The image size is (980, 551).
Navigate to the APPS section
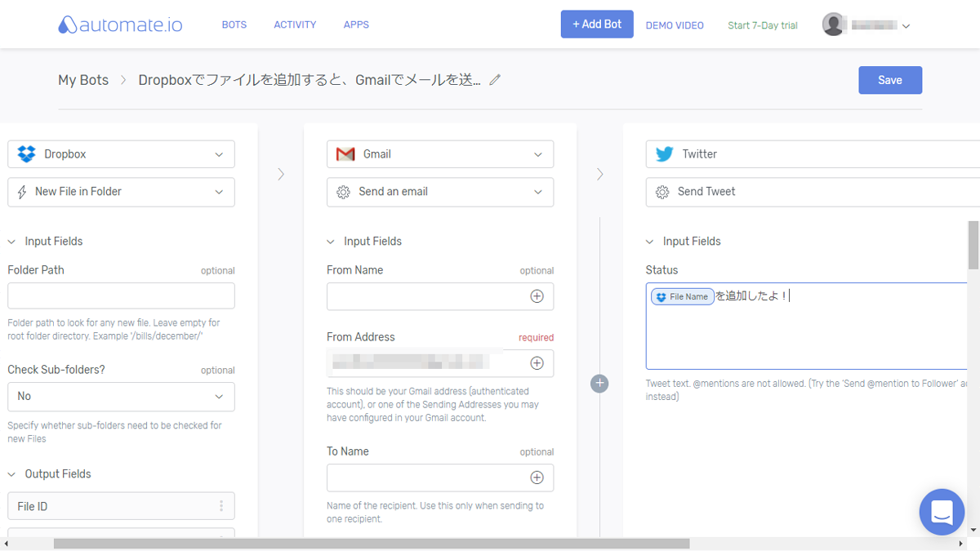(356, 24)
